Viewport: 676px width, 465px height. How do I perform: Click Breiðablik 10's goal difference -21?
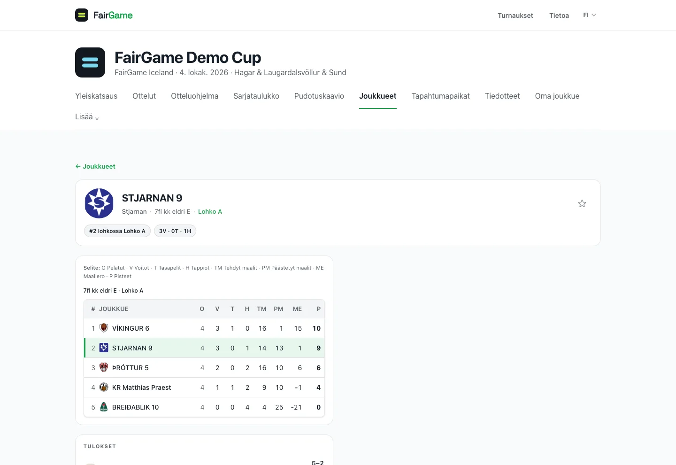pos(296,407)
